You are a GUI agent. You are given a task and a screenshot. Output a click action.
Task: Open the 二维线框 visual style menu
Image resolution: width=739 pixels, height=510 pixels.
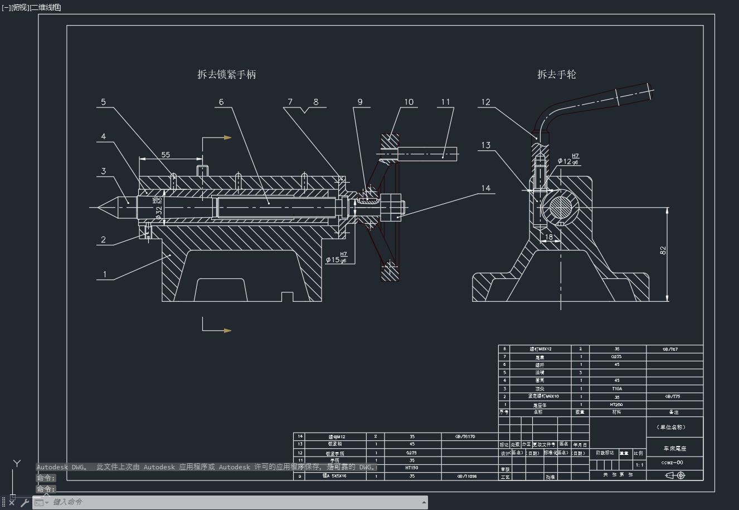(x=45, y=7)
